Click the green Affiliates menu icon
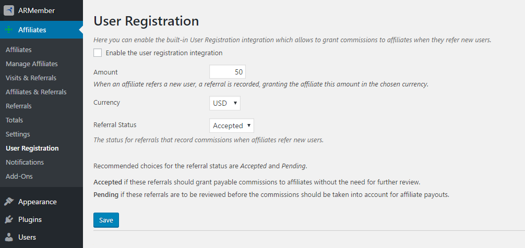 click(9, 30)
